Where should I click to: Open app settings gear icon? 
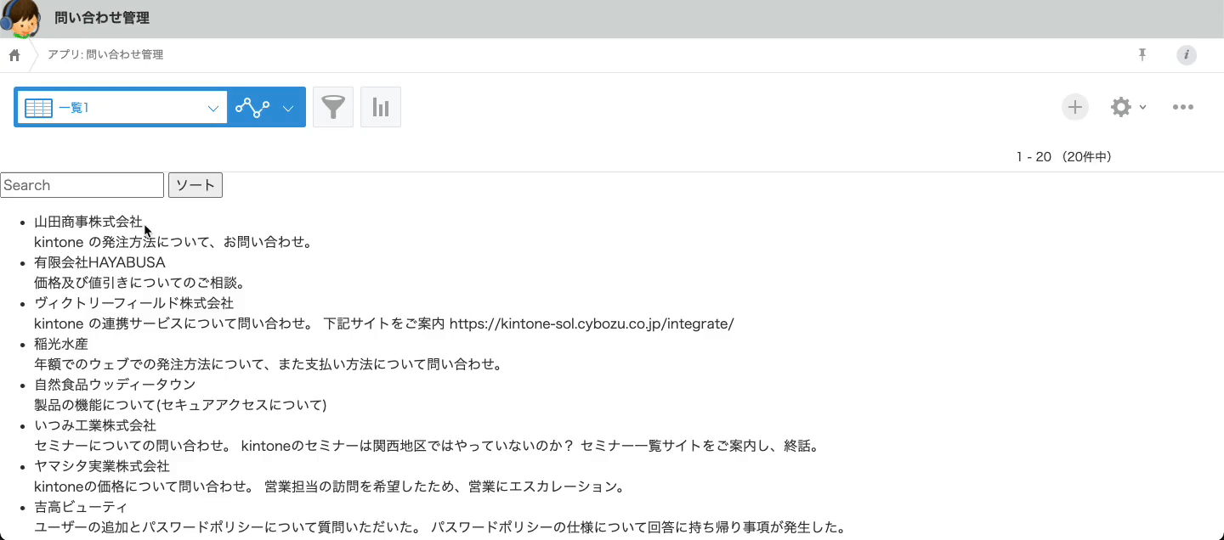(1121, 107)
